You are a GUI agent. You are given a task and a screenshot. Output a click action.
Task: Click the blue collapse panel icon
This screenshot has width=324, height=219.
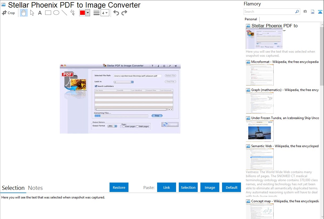pyautogui.click(x=320, y=12)
